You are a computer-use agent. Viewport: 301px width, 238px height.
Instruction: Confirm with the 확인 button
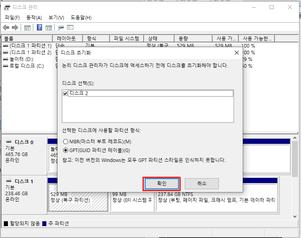tap(162, 184)
